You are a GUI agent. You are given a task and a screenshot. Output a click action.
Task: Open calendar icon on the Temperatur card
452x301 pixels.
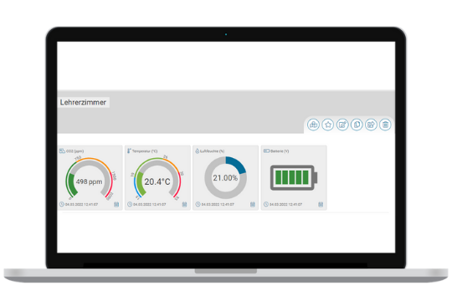[184, 204]
